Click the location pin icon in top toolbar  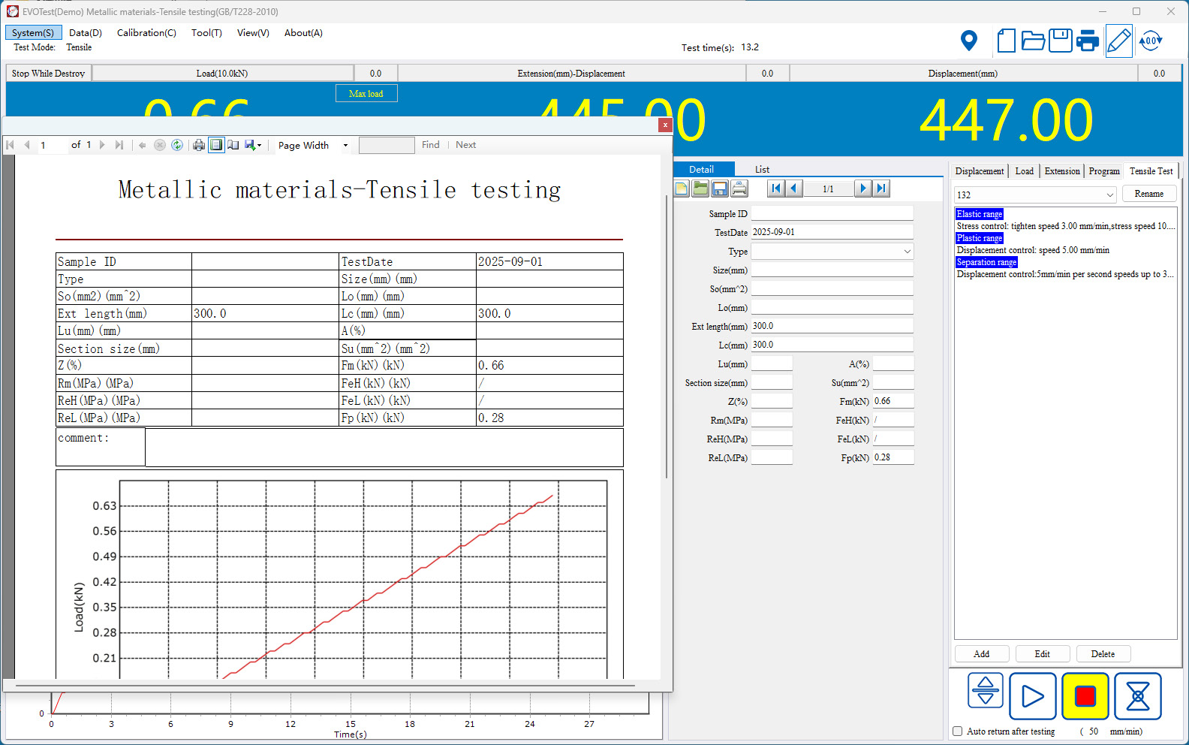pyautogui.click(x=969, y=41)
